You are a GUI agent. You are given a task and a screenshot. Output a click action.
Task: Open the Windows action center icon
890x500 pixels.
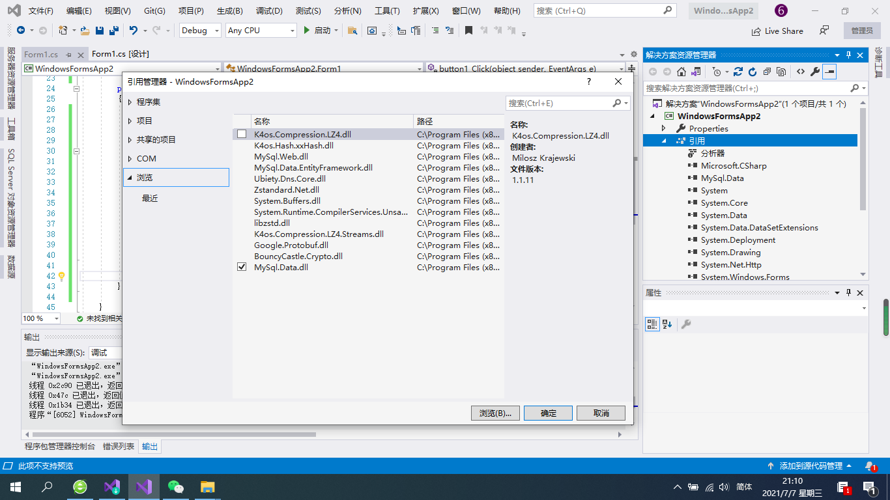pos(869,487)
